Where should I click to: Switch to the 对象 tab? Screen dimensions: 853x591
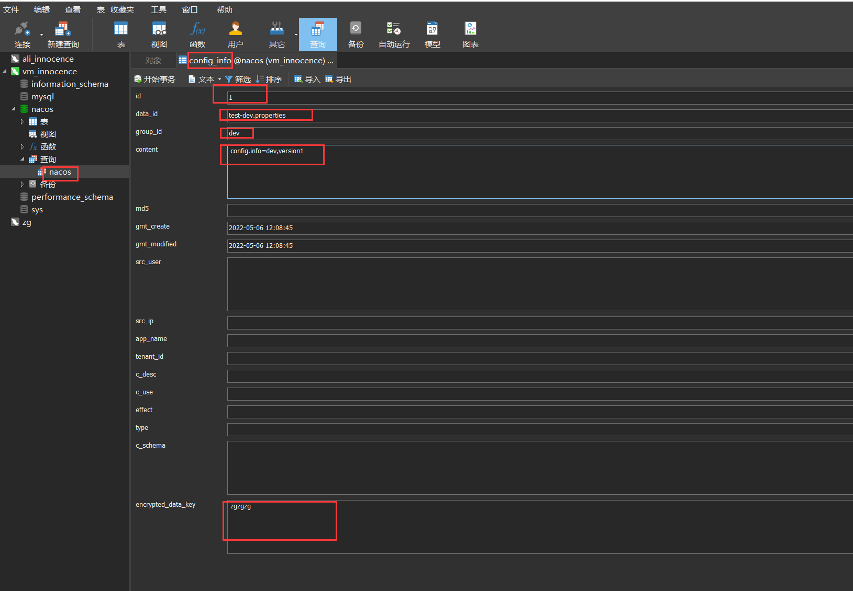click(153, 61)
